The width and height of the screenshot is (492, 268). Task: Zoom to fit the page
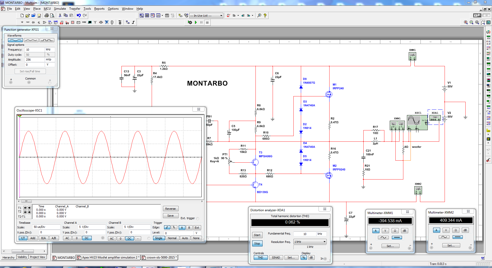(x=483, y=23)
